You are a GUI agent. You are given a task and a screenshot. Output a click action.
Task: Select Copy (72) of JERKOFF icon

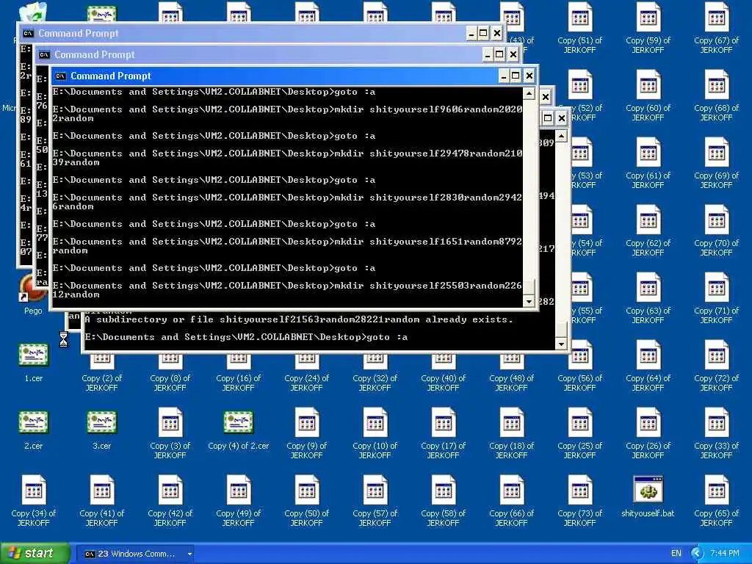click(x=716, y=355)
